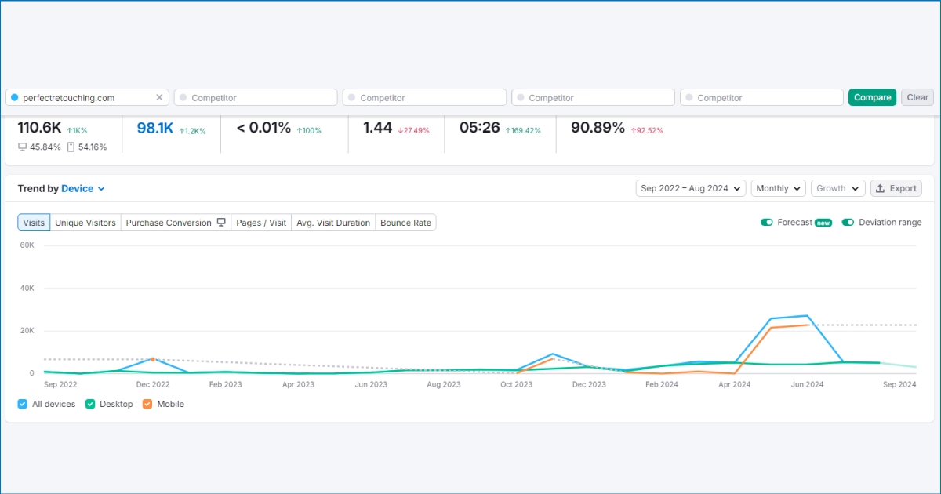This screenshot has width=941, height=494.
Task: Uncheck the All devices legend checkbox
Action: (x=23, y=405)
